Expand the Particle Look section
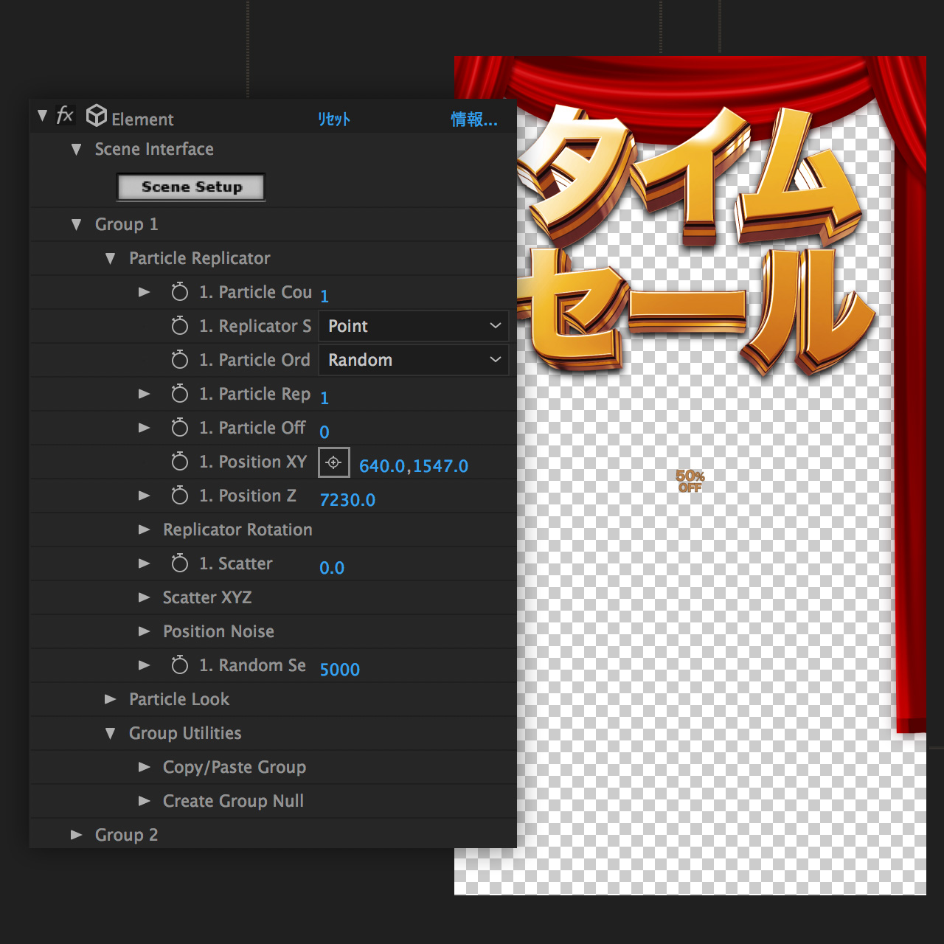The width and height of the screenshot is (944, 944). [110, 699]
